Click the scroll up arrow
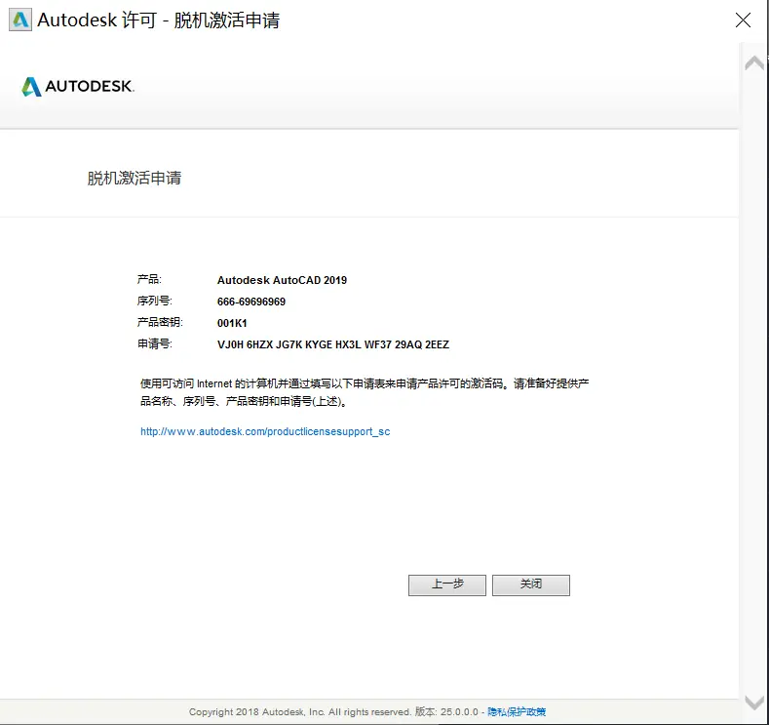The image size is (769, 725). click(x=753, y=62)
